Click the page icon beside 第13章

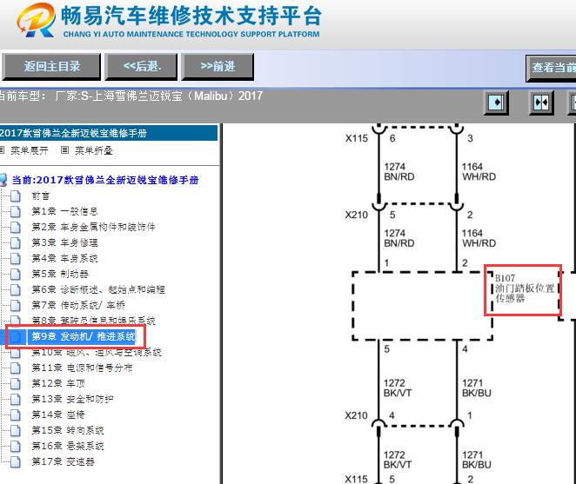16,399
